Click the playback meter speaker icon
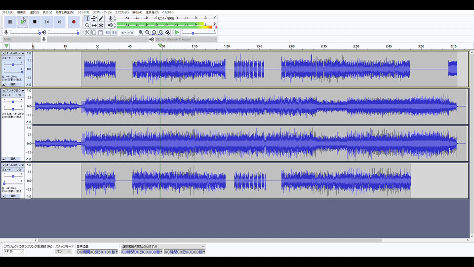 110,25
